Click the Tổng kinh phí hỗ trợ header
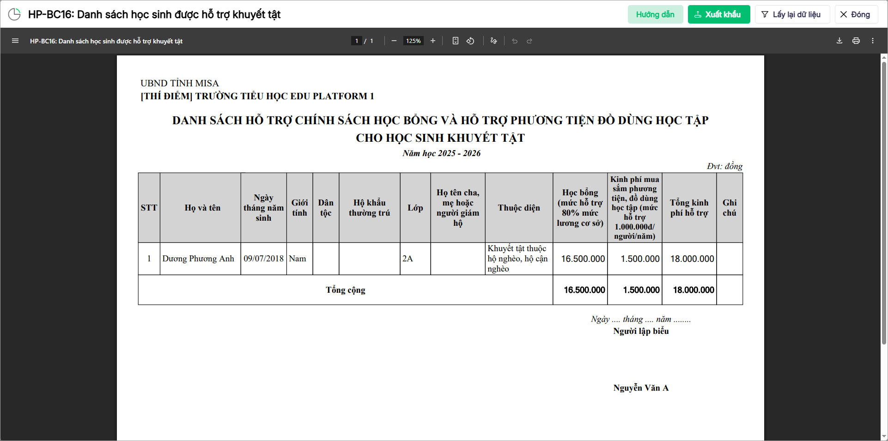 point(689,208)
